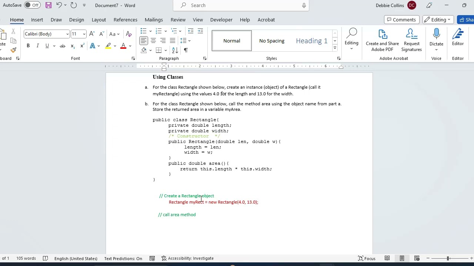
Task: Clear all formatting icon
Action: pyautogui.click(x=128, y=34)
